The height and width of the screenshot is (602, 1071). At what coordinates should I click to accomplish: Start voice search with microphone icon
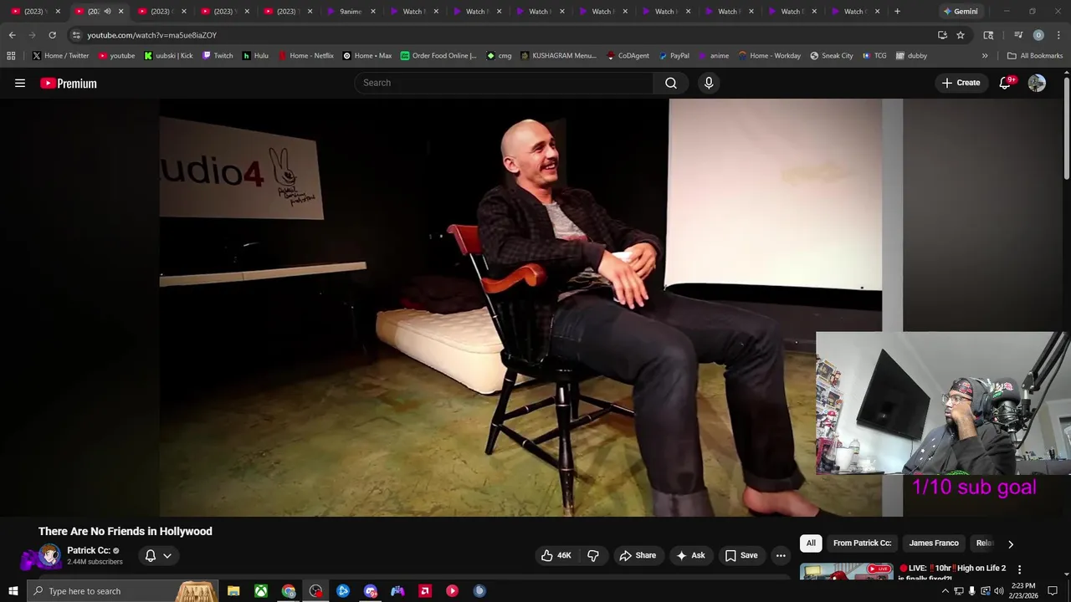coord(709,83)
